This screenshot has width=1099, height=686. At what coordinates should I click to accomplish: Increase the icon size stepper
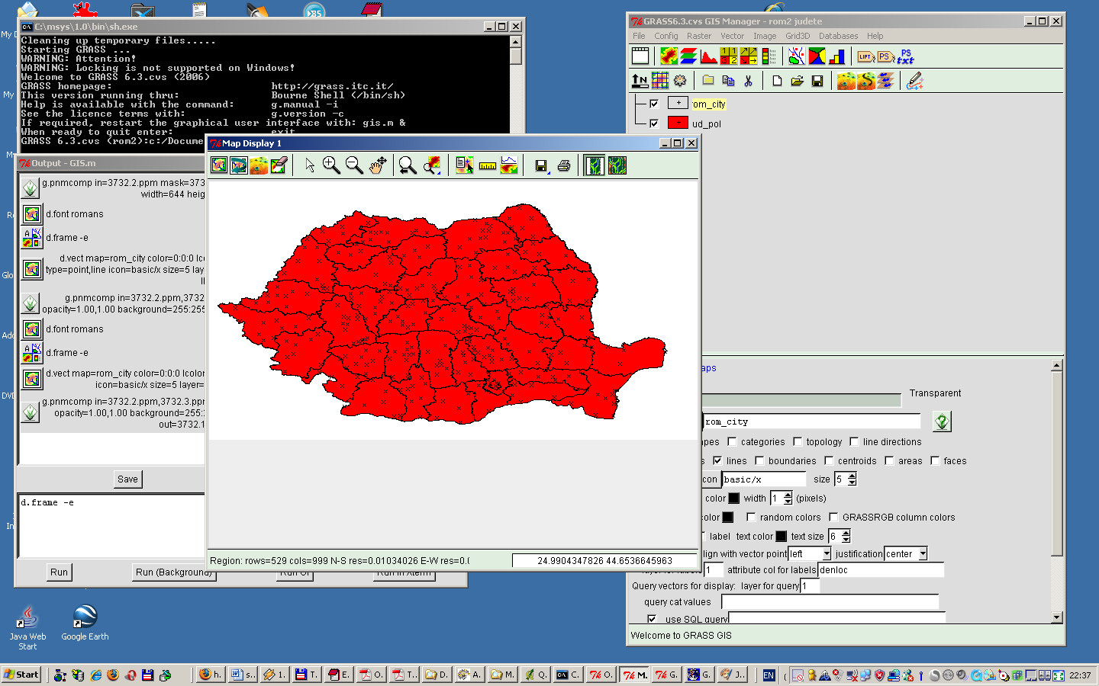(x=852, y=475)
